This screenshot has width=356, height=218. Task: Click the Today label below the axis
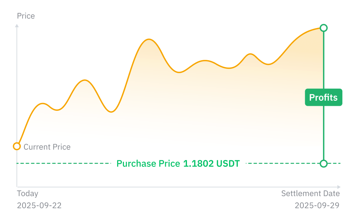coord(28,194)
